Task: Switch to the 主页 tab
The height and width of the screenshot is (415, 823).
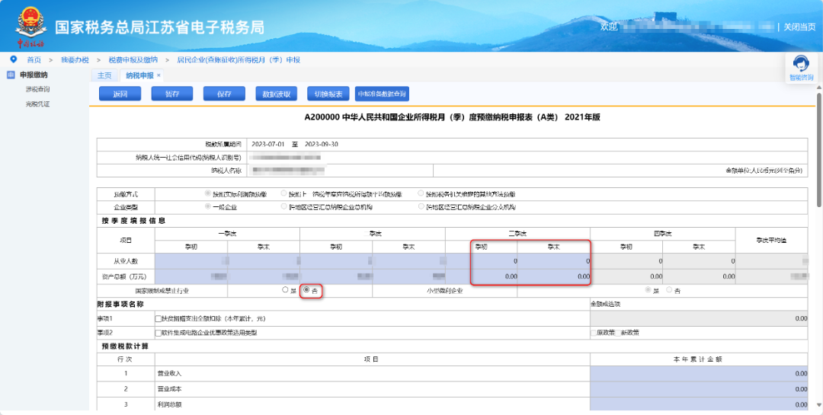Action: pyautogui.click(x=104, y=75)
